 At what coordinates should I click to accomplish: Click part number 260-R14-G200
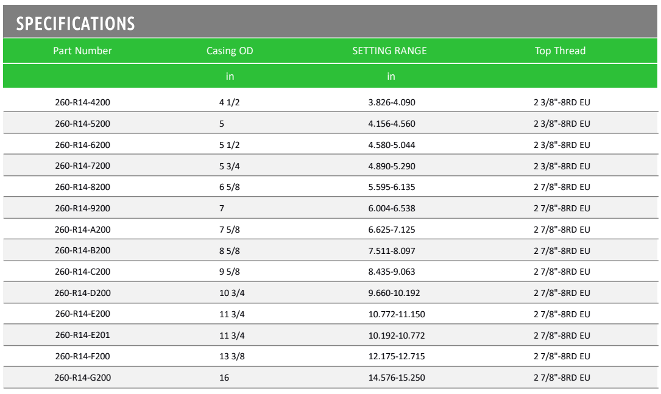click(83, 378)
